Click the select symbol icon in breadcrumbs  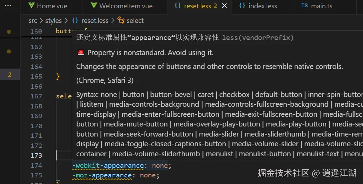[121, 20]
